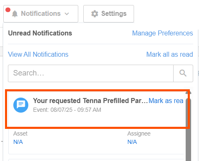Viewport: 199px width, 161px height.
Task: Collapse the Notifications dropdown chevron
Action: [67, 14]
